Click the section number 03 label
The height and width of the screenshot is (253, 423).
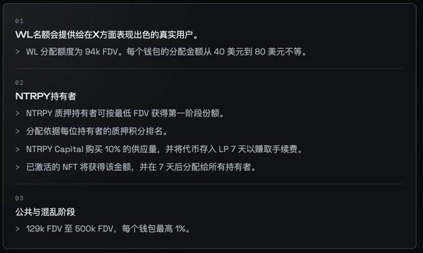click(19, 198)
